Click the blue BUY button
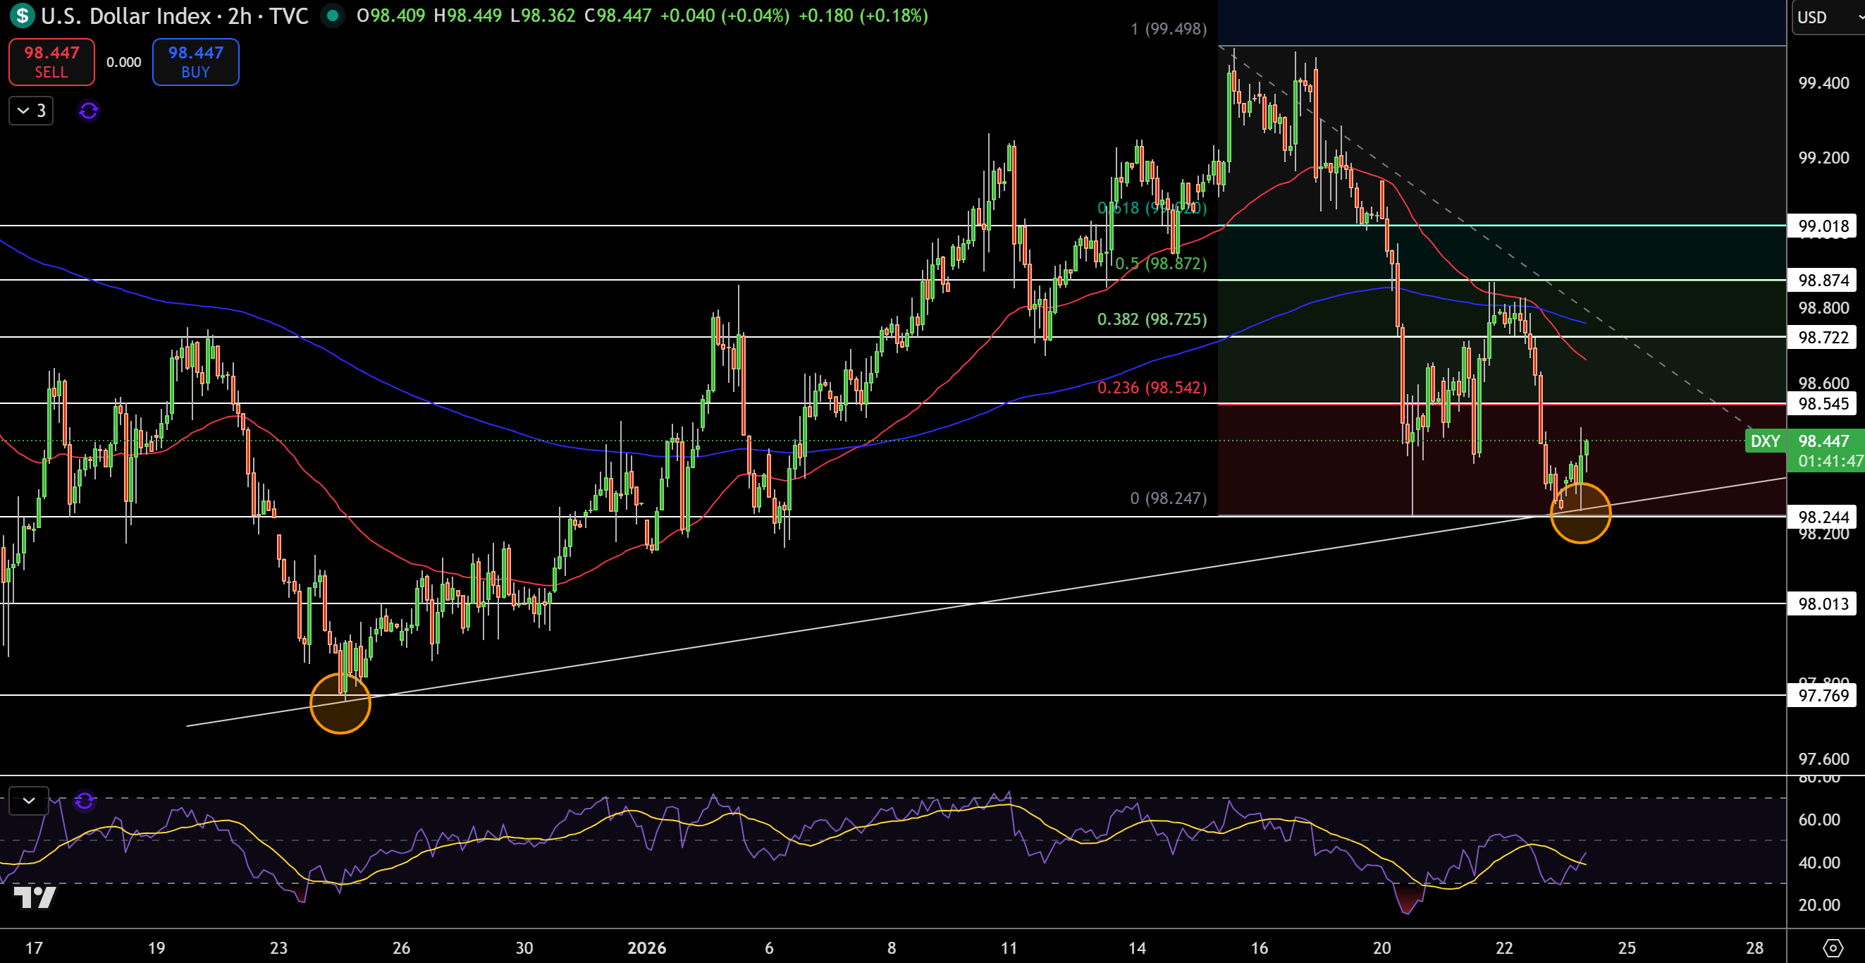 (195, 61)
